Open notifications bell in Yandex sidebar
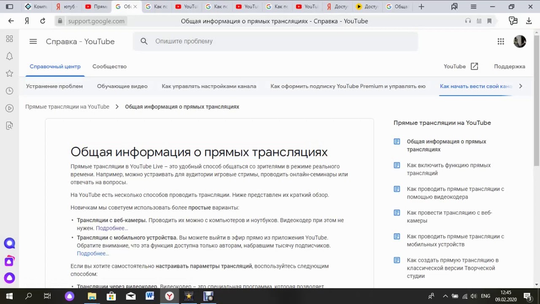The height and width of the screenshot is (304, 540). pos(9,56)
